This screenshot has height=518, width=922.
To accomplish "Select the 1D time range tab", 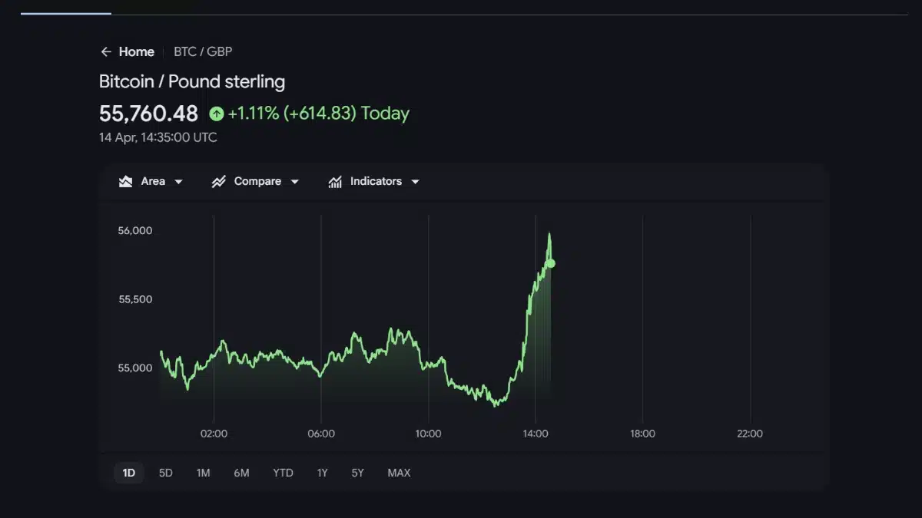I will tap(128, 473).
